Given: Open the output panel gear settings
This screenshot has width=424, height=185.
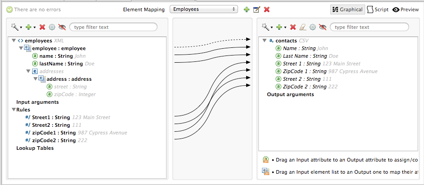Looking at the screenshot, I should [313, 27].
